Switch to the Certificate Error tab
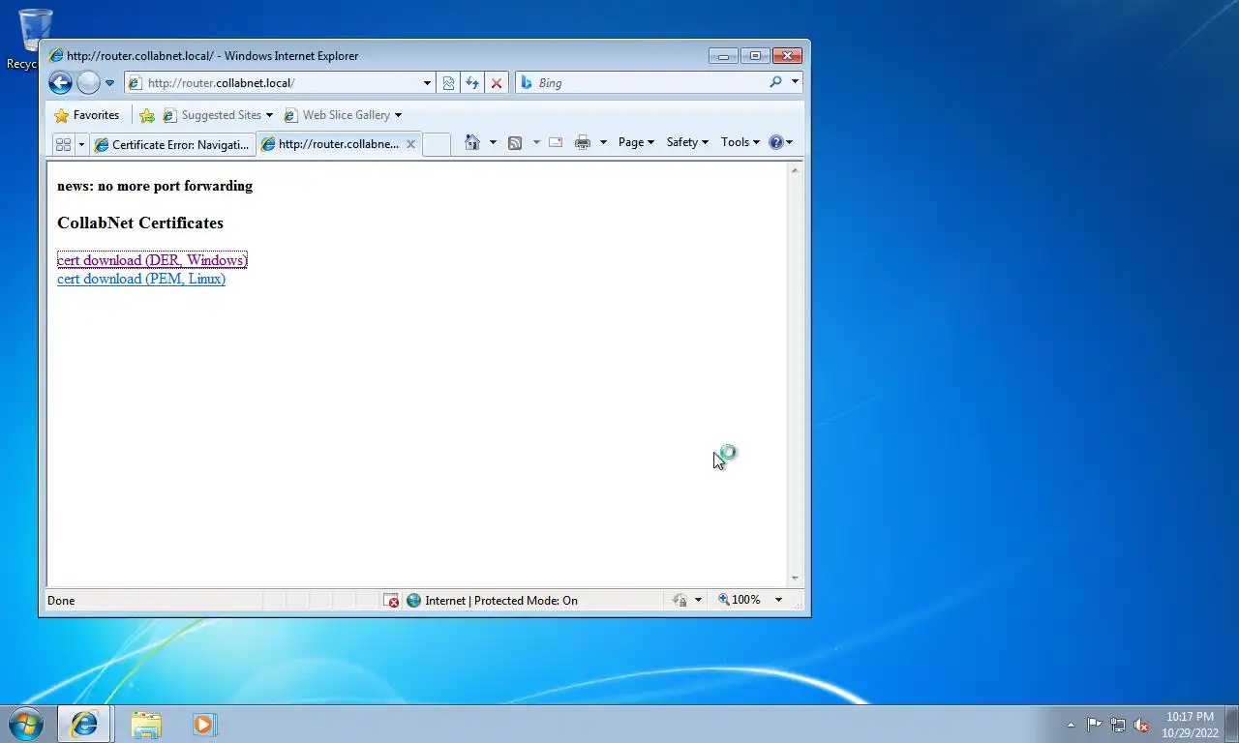The image size is (1239, 743). click(172, 144)
